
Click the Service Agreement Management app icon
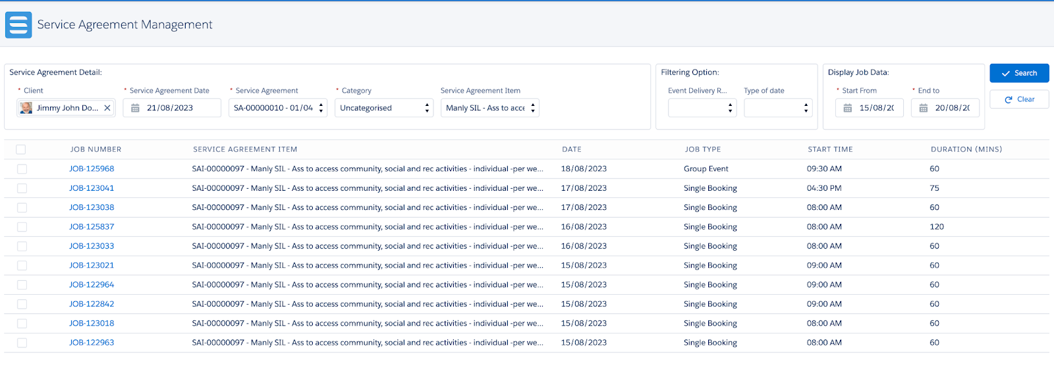point(18,25)
